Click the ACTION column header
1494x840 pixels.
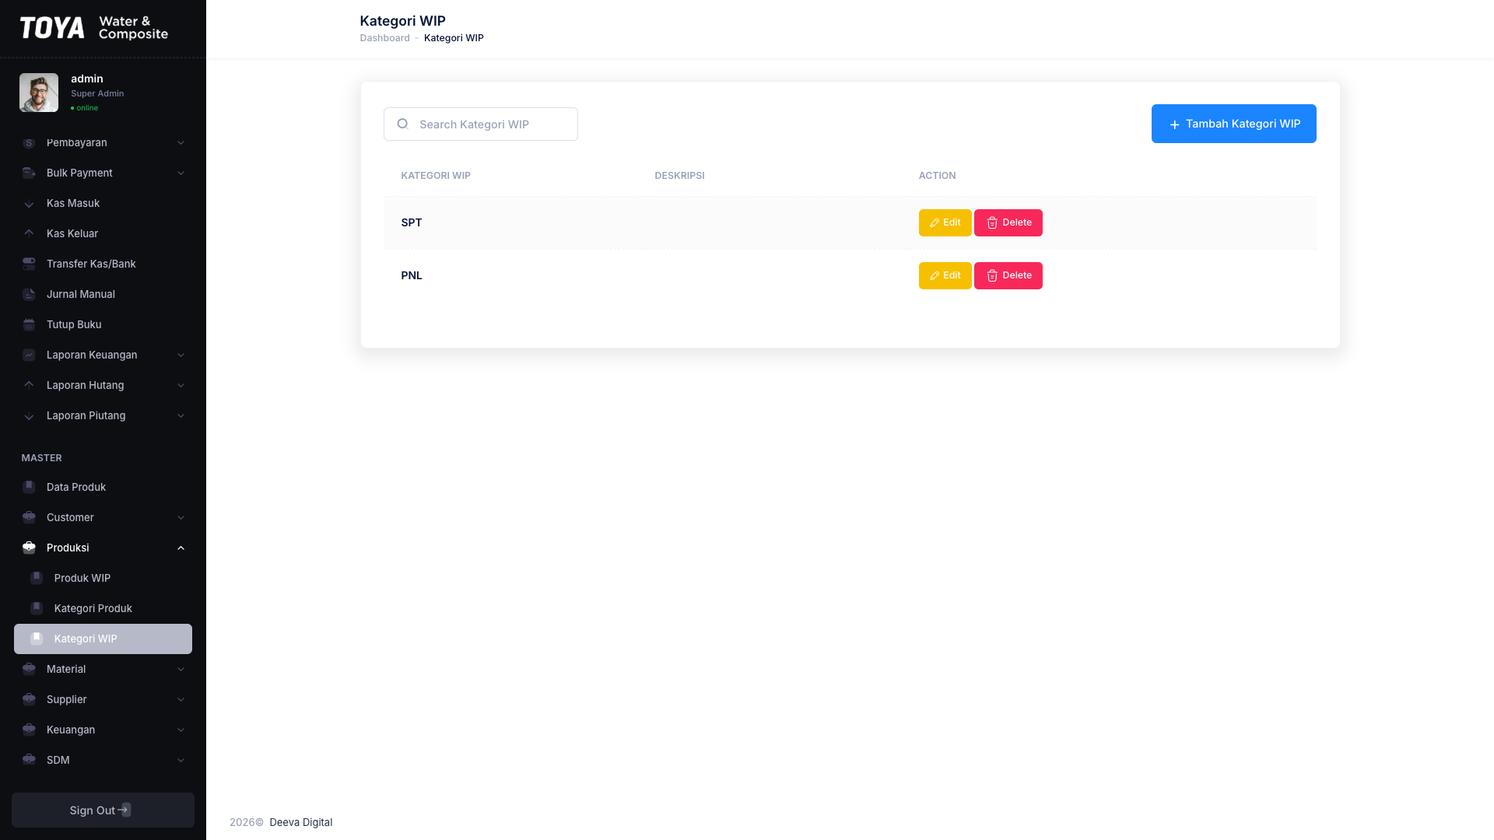click(x=937, y=176)
